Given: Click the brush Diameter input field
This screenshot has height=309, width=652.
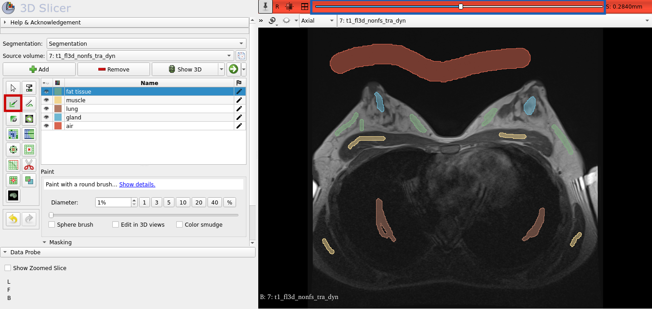Looking at the screenshot, I should [113, 202].
